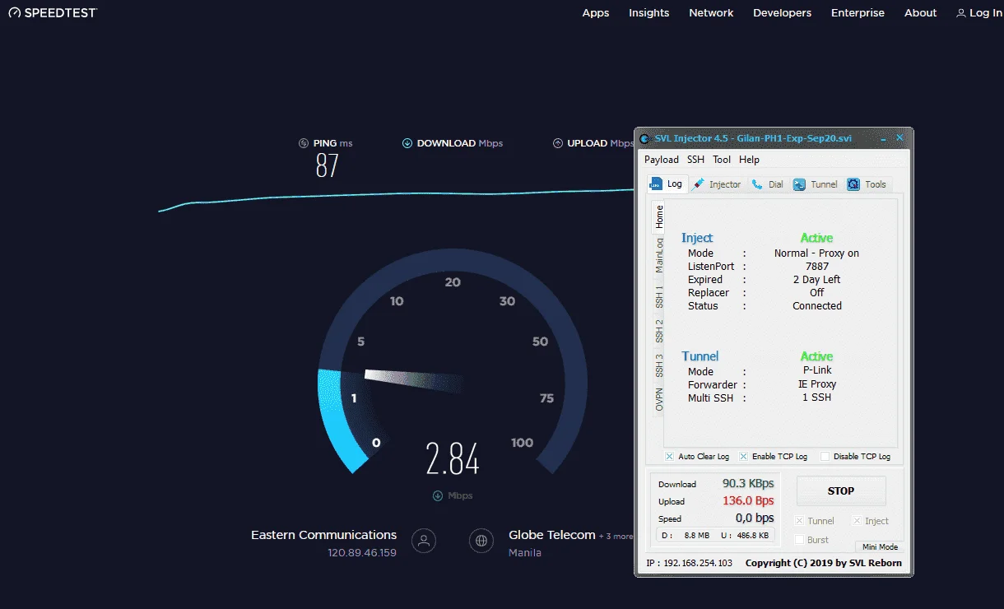Click the 'Eastern Communications' provider name
Screen dimensions: 1004x609
323,535
